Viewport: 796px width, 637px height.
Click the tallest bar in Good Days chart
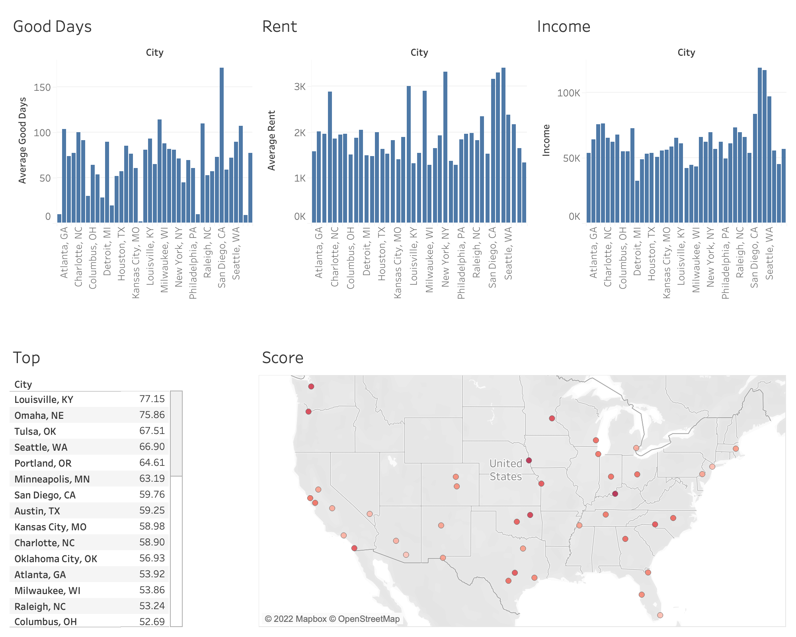[x=222, y=145]
